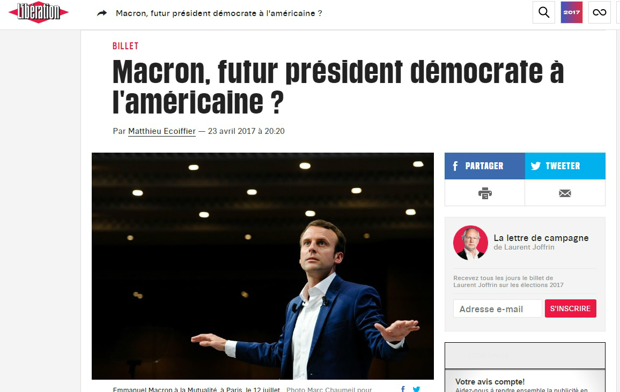Click Laurent Joffrin's portrait thumbnail
The width and height of the screenshot is (620, 392).
coord(470,243)
